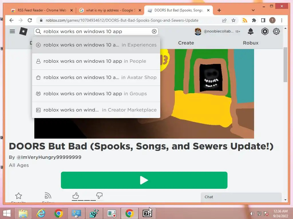Open Chrome profile avatar
Image resolution: width=293 pixels, height=219 pixels.
(272, 20)
